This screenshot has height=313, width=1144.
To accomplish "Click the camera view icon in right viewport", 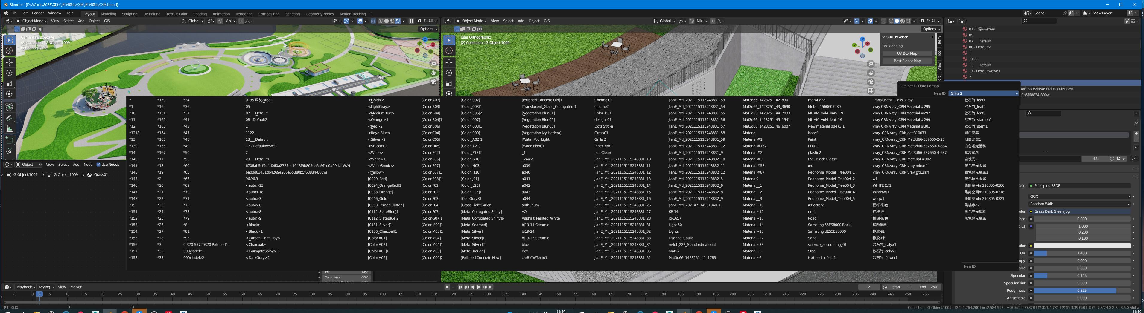I will 871,82.
